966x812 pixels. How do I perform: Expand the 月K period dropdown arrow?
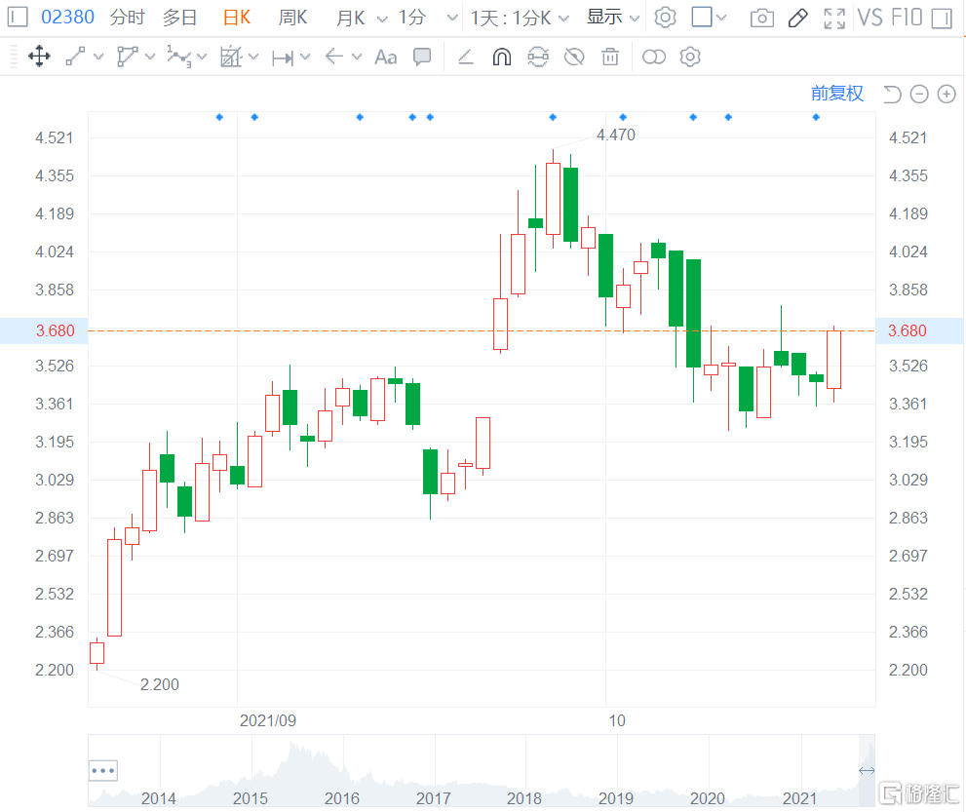tap(379, 18)
